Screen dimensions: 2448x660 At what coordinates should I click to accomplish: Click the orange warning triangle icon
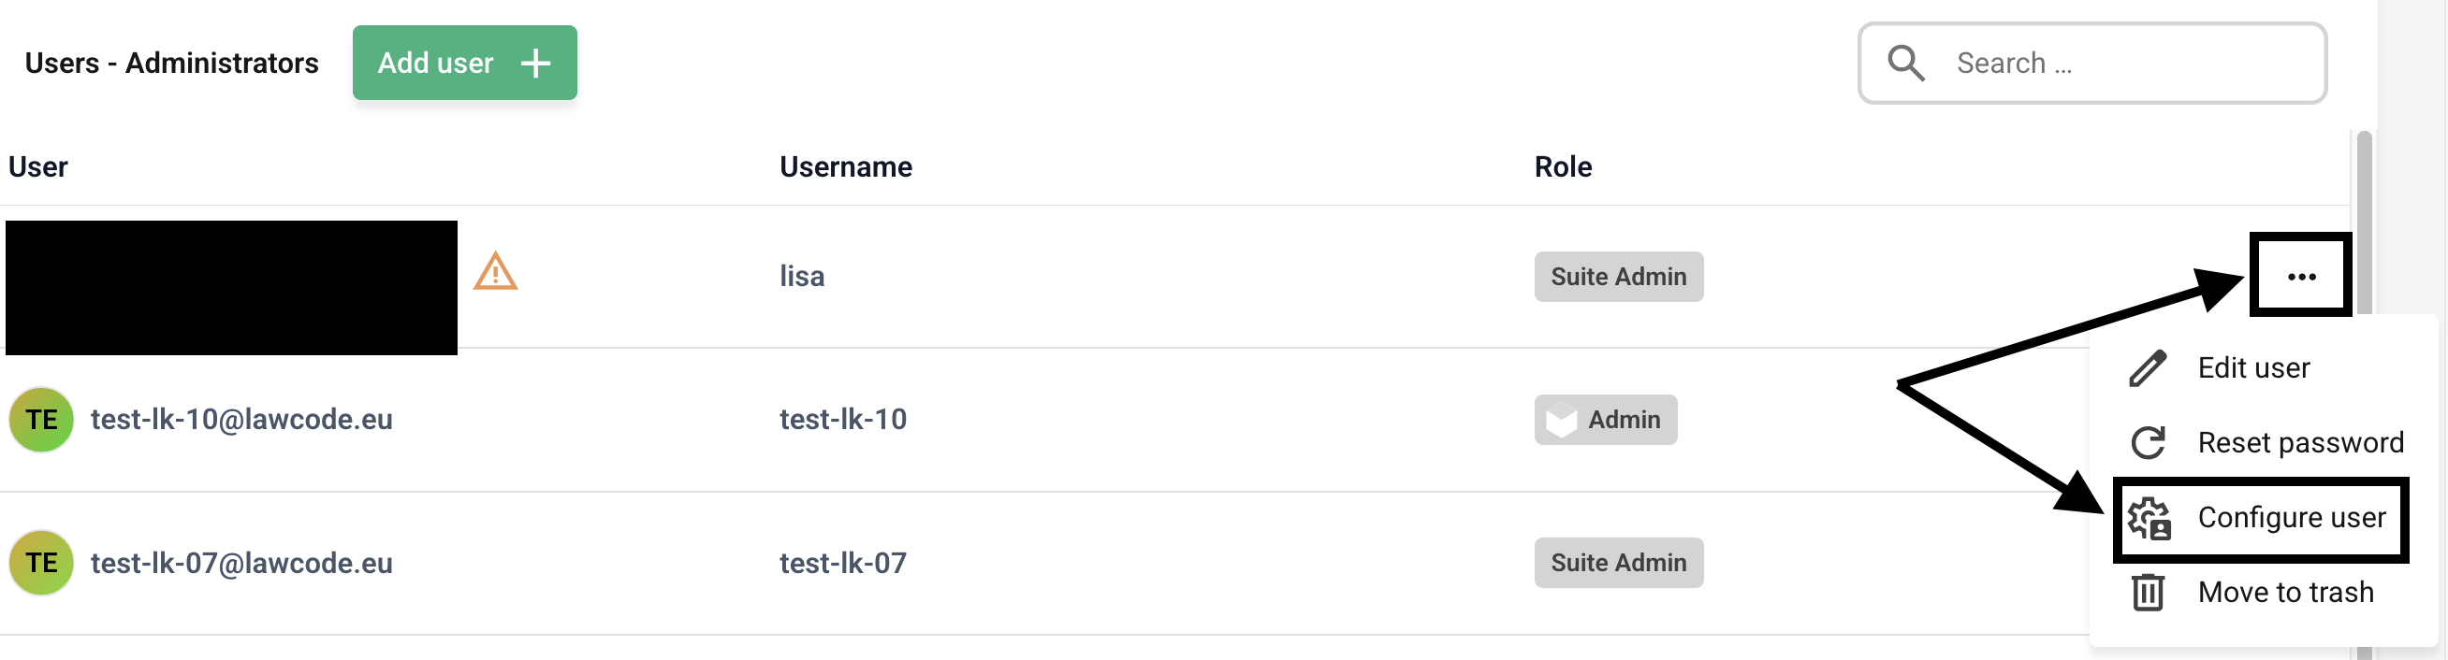(x=495, y=273)
